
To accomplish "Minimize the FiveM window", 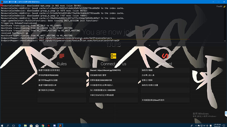I will [213, 2].
